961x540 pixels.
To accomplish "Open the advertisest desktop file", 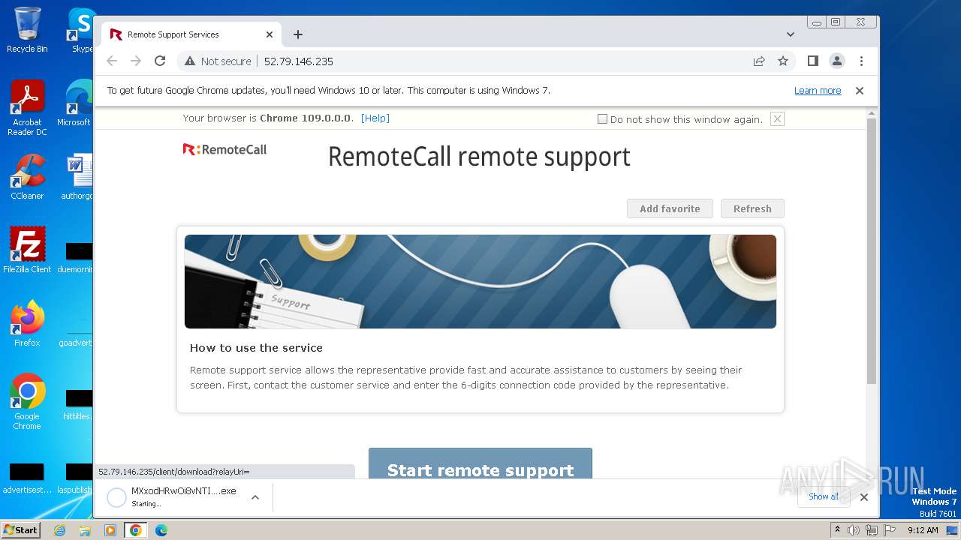I will coord(27,478).
